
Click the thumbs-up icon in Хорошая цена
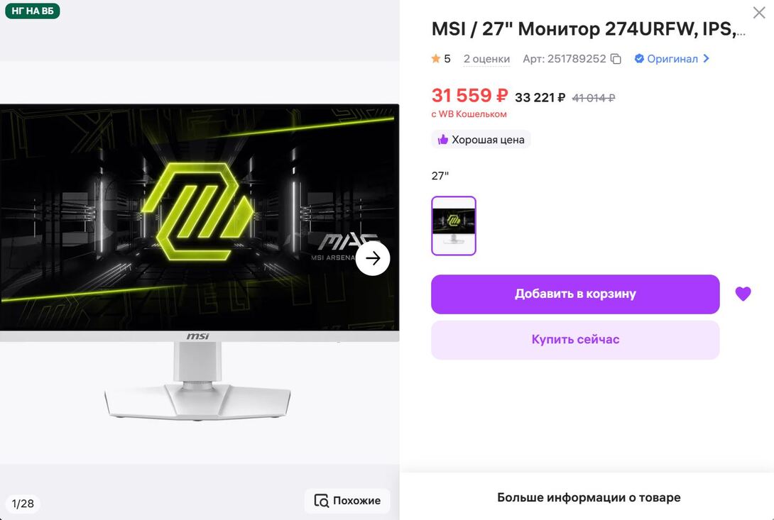(443, 140)
